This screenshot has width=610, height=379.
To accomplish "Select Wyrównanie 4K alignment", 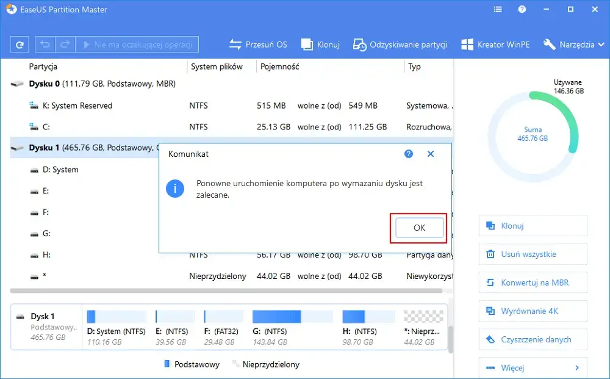I will (533, 311).
